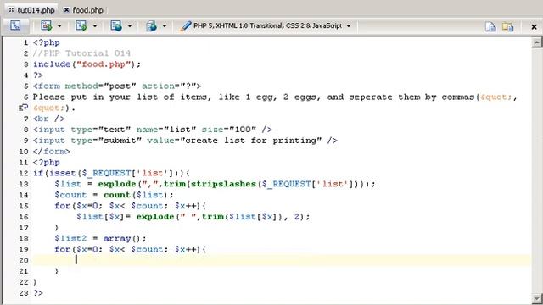The height and width of the screenshot is (305, 543).
Task: Click the PHP 5, XHTML 1.0 Transitional label
Action: tap(267, 26)
